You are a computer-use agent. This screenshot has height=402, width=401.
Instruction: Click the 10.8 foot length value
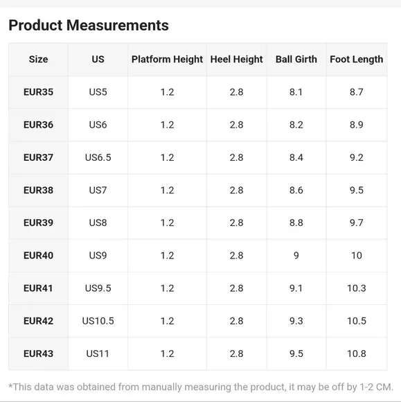click(357, 353)
